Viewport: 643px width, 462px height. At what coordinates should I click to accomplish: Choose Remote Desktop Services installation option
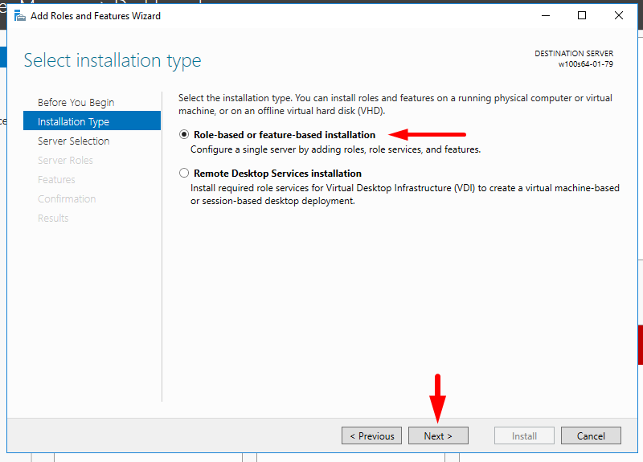(x=185, y=174)
